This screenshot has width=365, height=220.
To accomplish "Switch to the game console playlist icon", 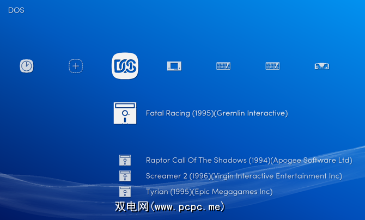I will (322, 66).
